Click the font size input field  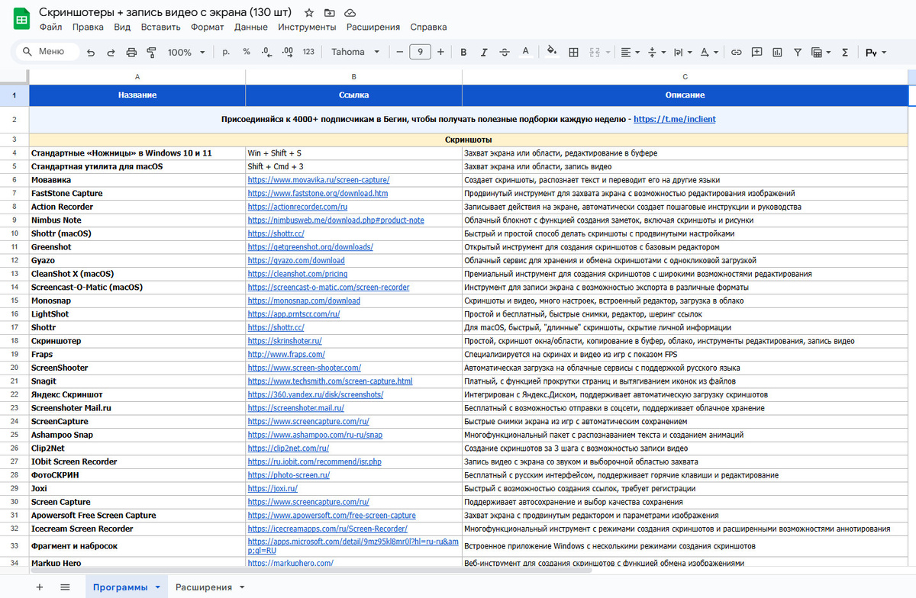click(x=420, y=52)
